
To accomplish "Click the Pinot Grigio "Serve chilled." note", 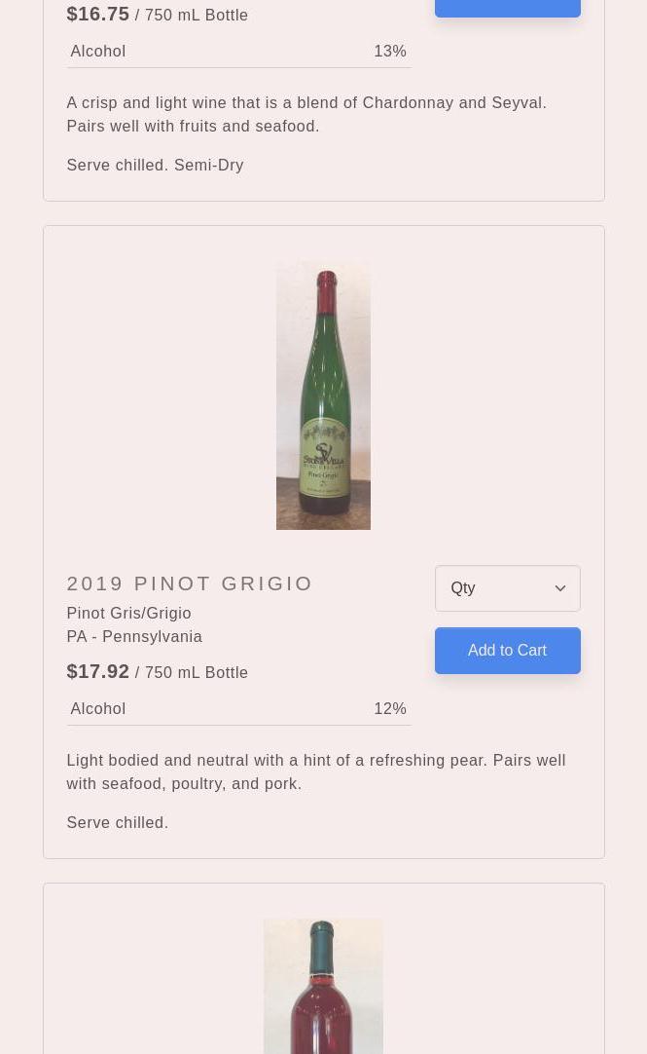I will tap(118, 822).
